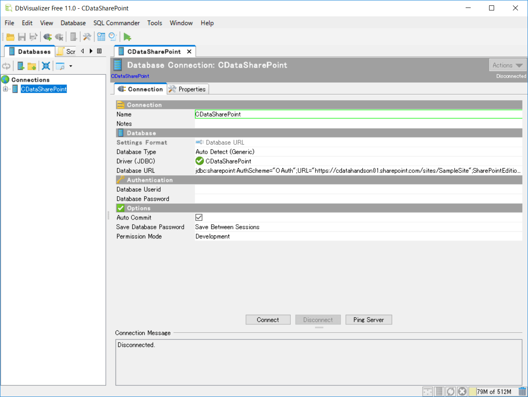Click the open file folder toolbar icon
This screenshot has width=528, height=397.
point(10,37)
